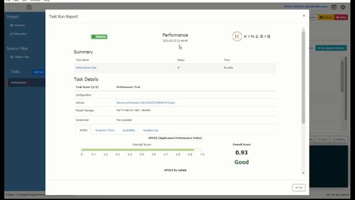Click the dark console output area

328,166
